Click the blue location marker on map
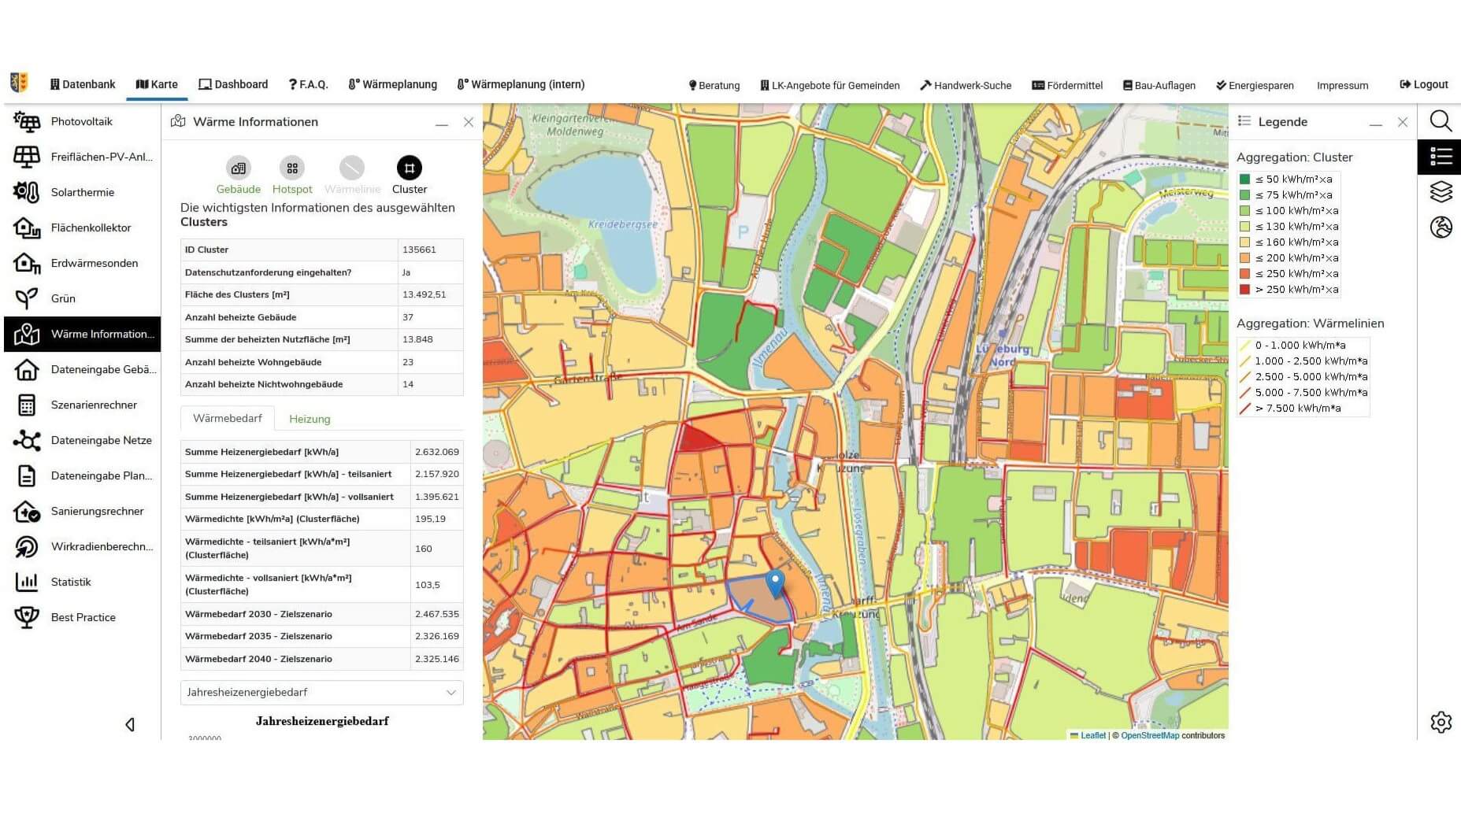This screenshot has width=1461, height=821. coord(775,582)
